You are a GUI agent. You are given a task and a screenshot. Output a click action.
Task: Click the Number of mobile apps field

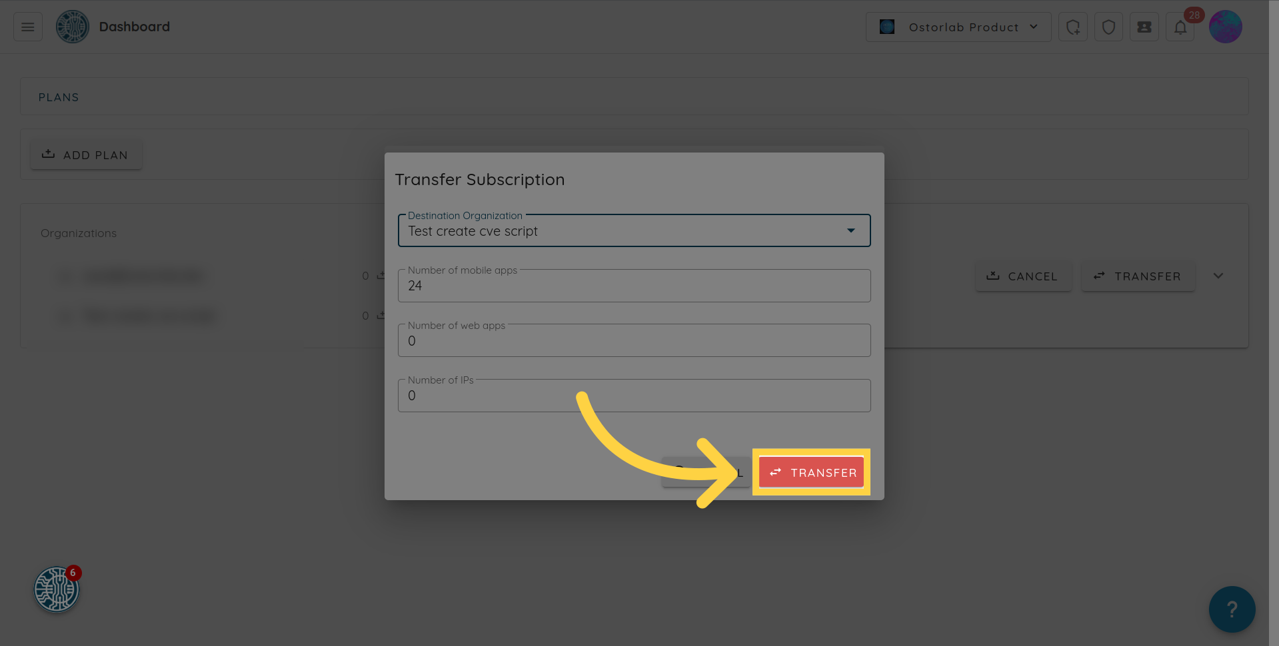point(634,286)
